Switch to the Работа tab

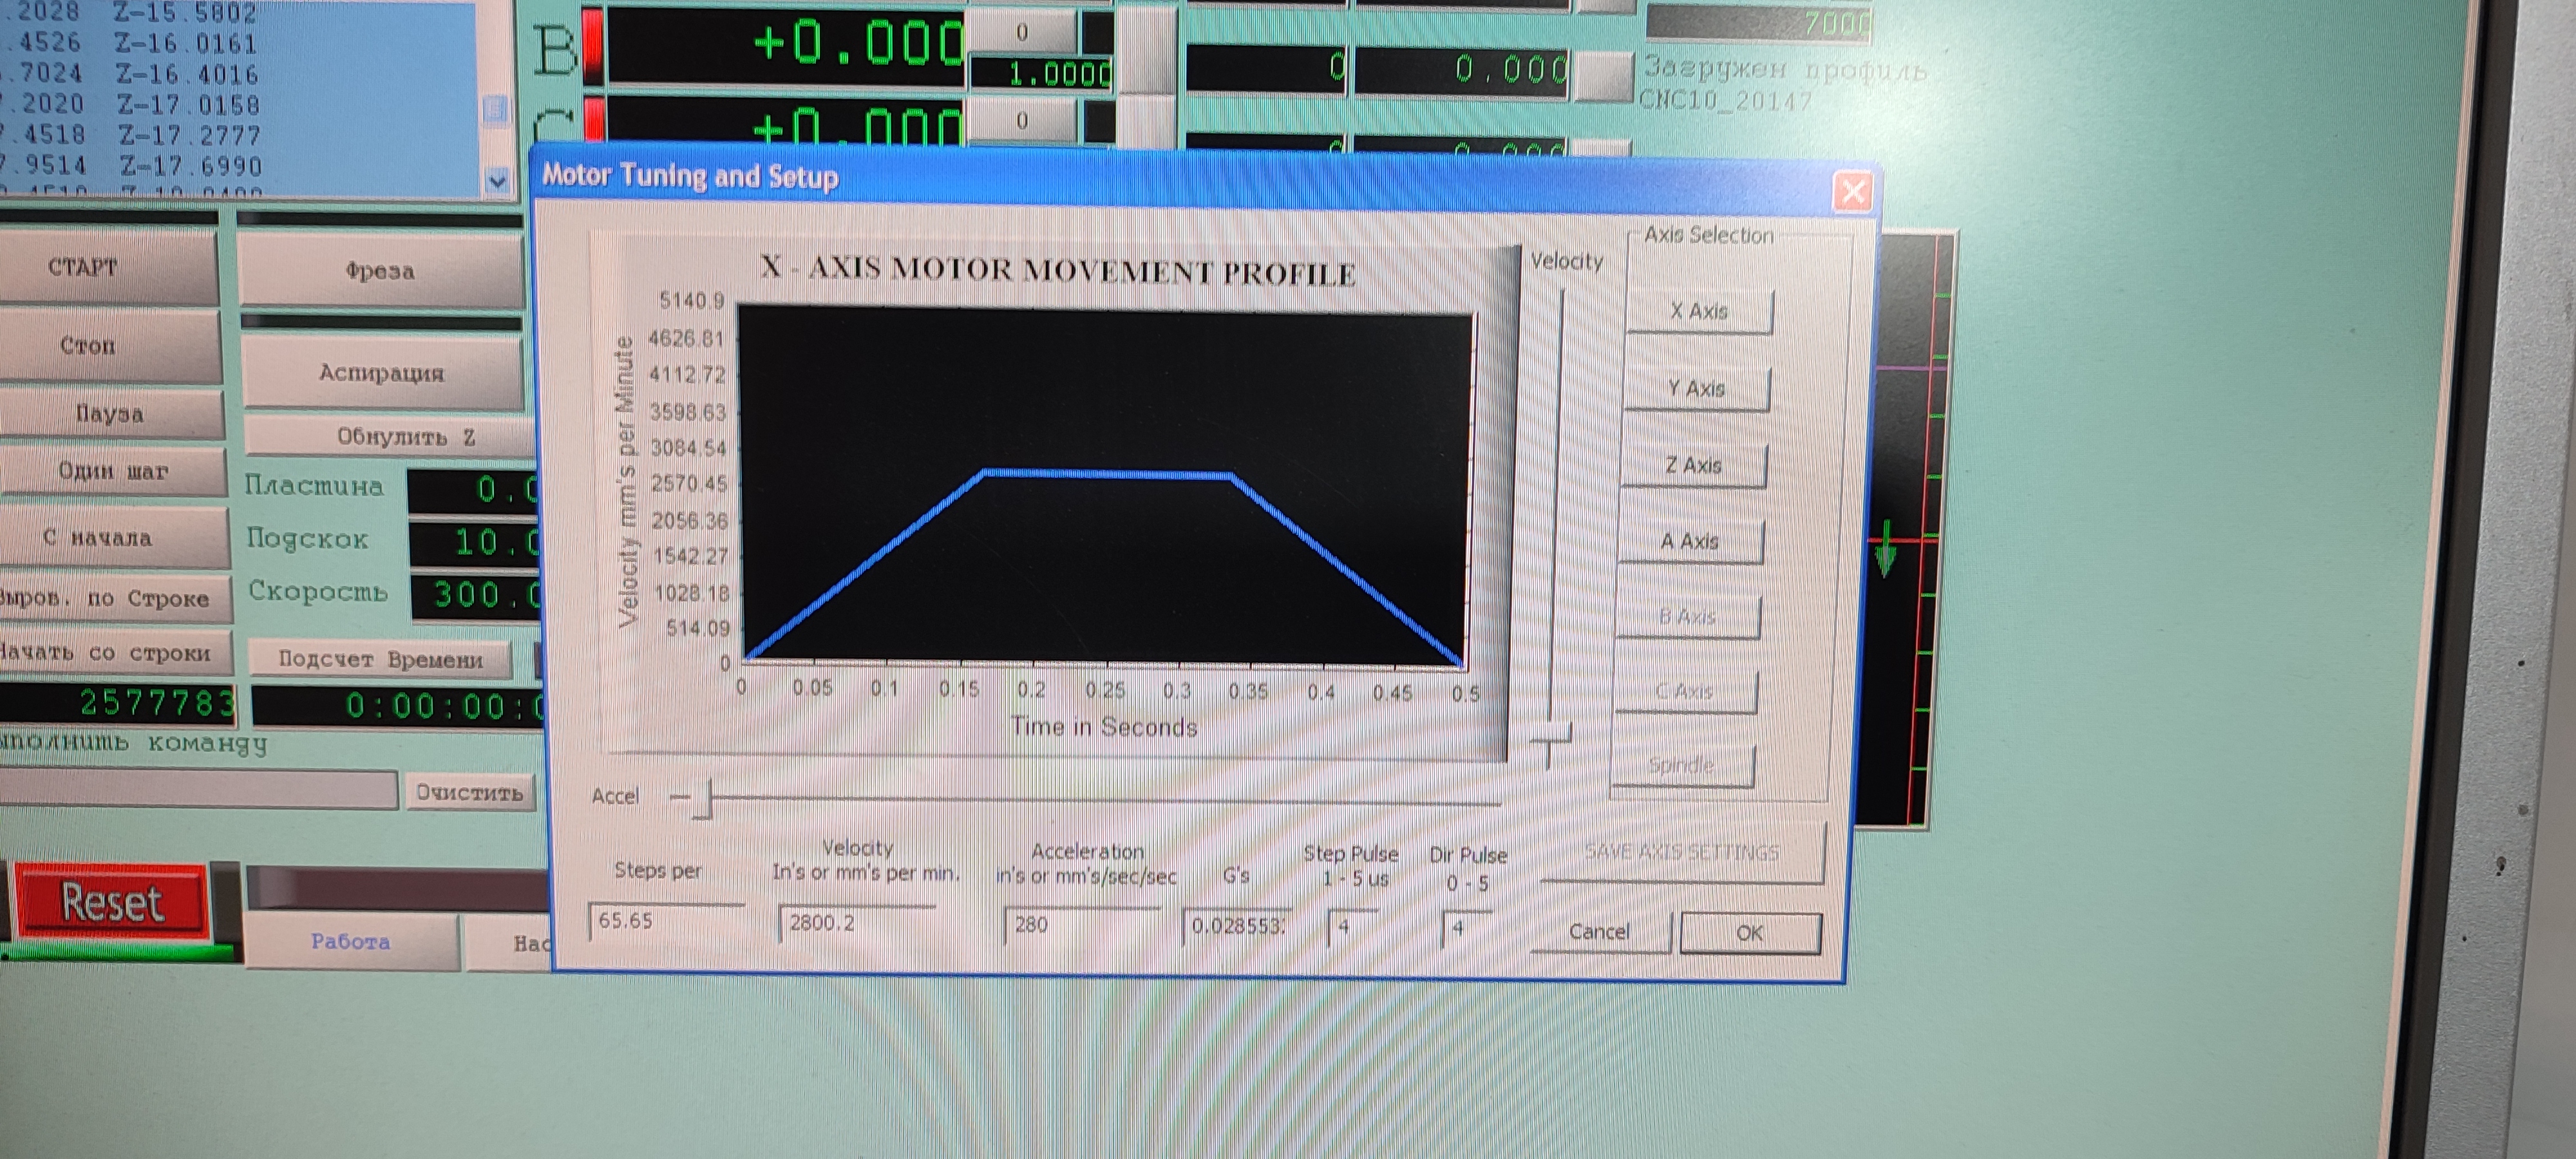[350, 941]
